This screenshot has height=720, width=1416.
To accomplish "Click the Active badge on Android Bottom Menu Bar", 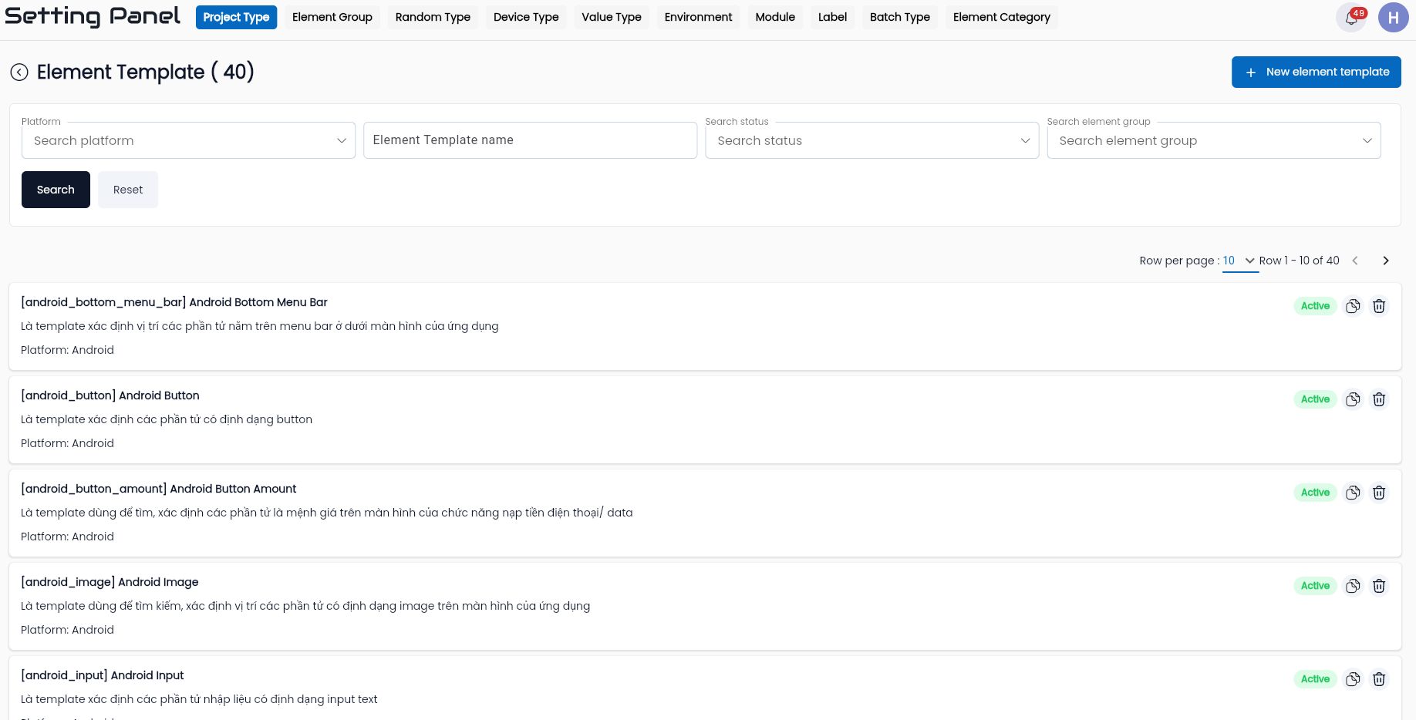I will tap(1315, 306).
